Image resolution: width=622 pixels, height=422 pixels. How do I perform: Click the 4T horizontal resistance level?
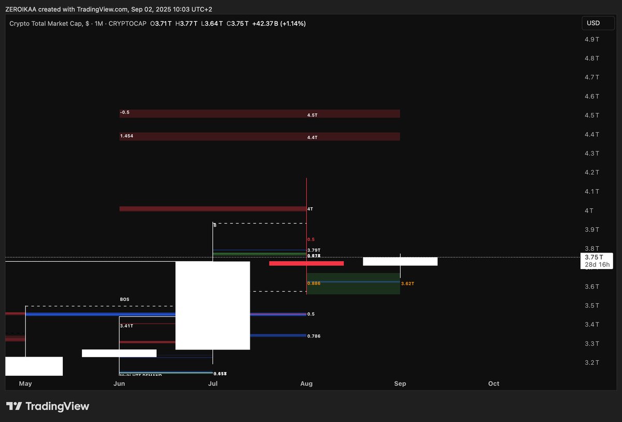(x=213, y=209)
